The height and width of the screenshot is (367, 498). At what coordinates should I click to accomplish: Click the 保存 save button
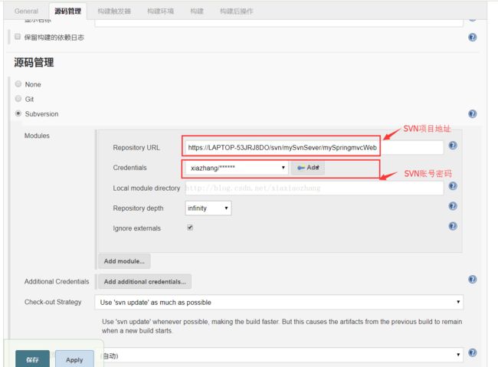(32, 359)
